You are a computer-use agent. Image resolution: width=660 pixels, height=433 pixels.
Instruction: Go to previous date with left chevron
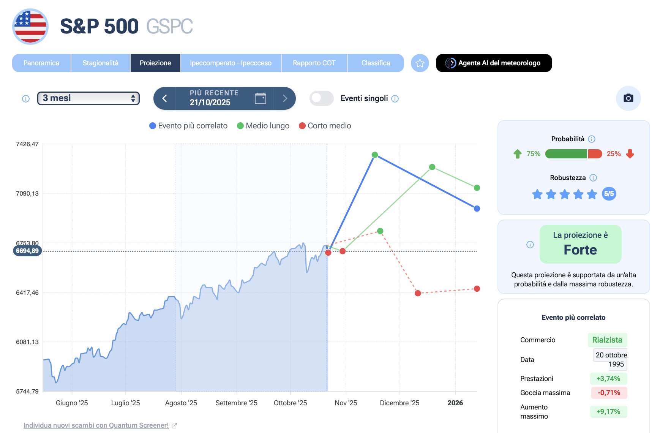pyautogui.click(x=164, y=98)
